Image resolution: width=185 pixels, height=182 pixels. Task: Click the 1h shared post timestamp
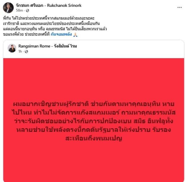click(x=20, y=51)
